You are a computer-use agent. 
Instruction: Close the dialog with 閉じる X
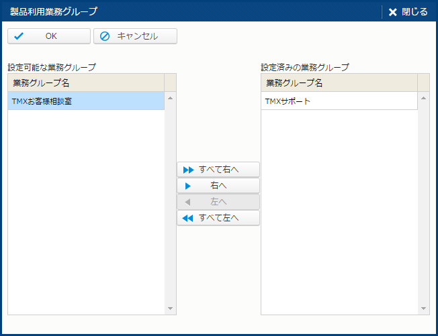click(408, 11)
